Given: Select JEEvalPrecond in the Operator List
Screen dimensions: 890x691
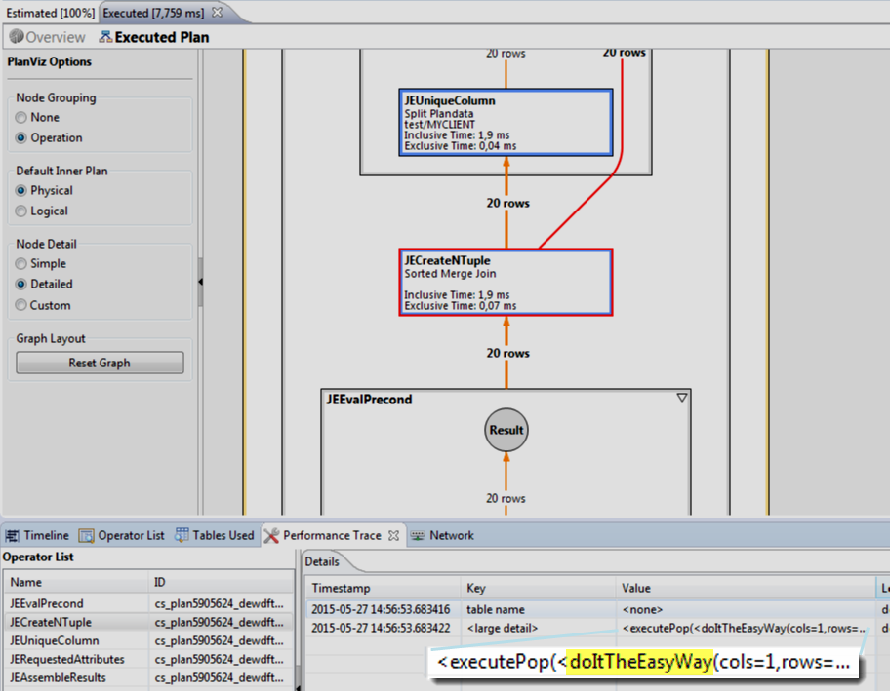Looking at the screenshot, I should click(148, 603).
